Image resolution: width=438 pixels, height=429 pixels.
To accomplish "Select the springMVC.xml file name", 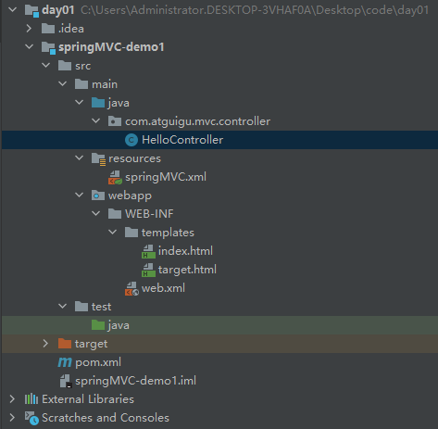I will point(166,177).
